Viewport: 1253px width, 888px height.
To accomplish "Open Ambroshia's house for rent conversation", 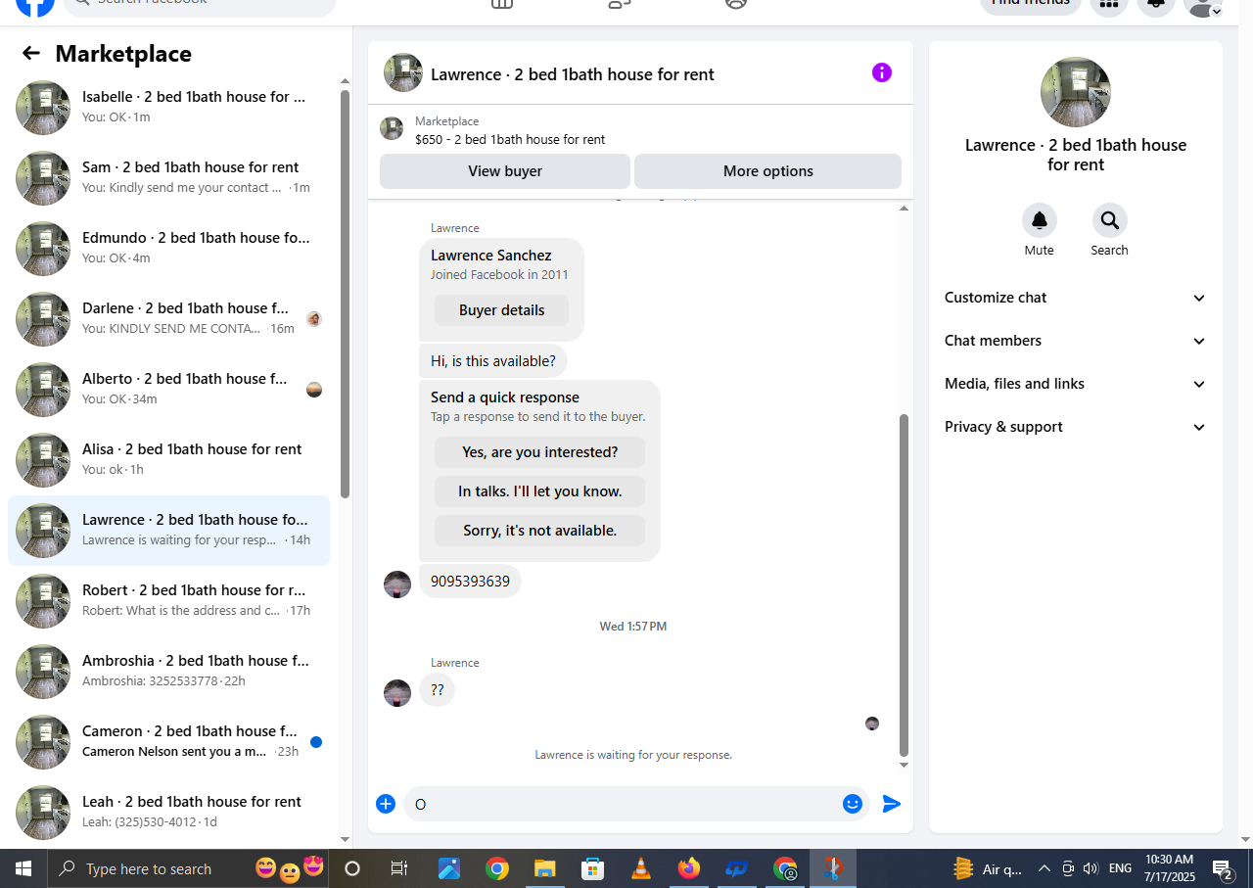I will point(168,672).
